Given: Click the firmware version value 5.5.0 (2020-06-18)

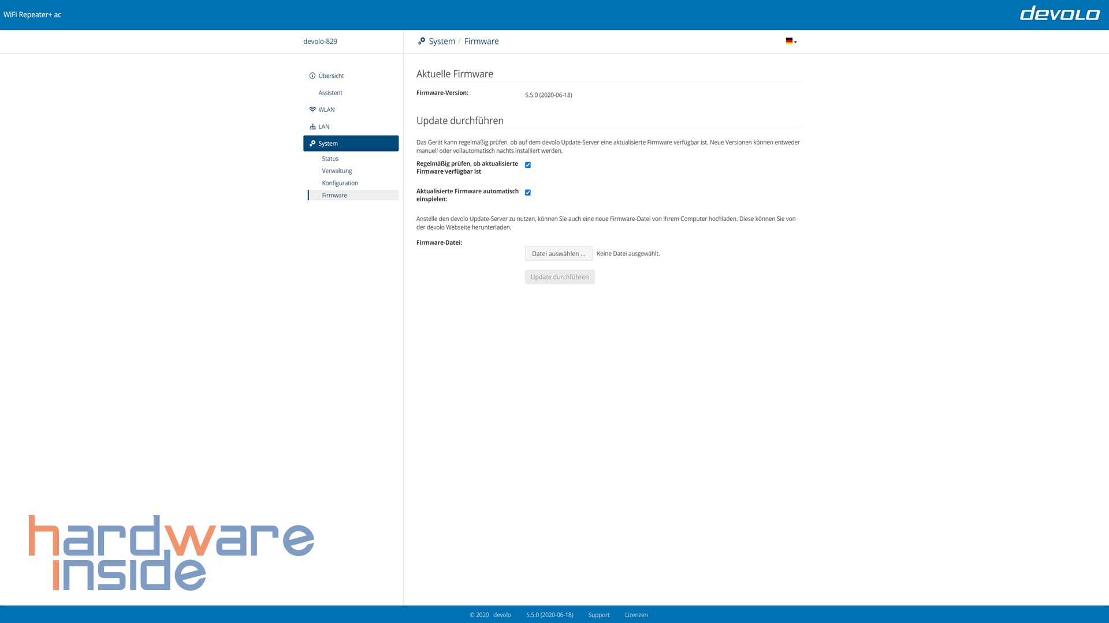Looking at the screenshot, I should coord(549,95).
